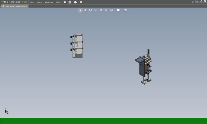207x124 pixels.
Task: Open the Datei menu
Action: coord(32,2)
